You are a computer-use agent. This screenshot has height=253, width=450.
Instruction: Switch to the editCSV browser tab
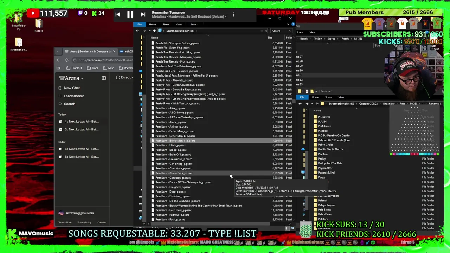tap(126, 51)
